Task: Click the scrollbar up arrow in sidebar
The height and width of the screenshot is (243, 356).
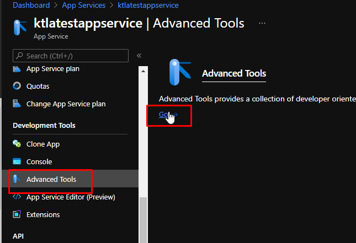Action: tap(143, 71)
